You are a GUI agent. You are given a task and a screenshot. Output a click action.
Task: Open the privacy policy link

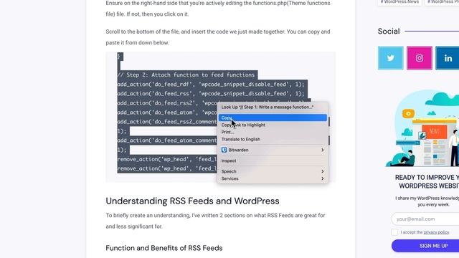(x=436, y=232)
